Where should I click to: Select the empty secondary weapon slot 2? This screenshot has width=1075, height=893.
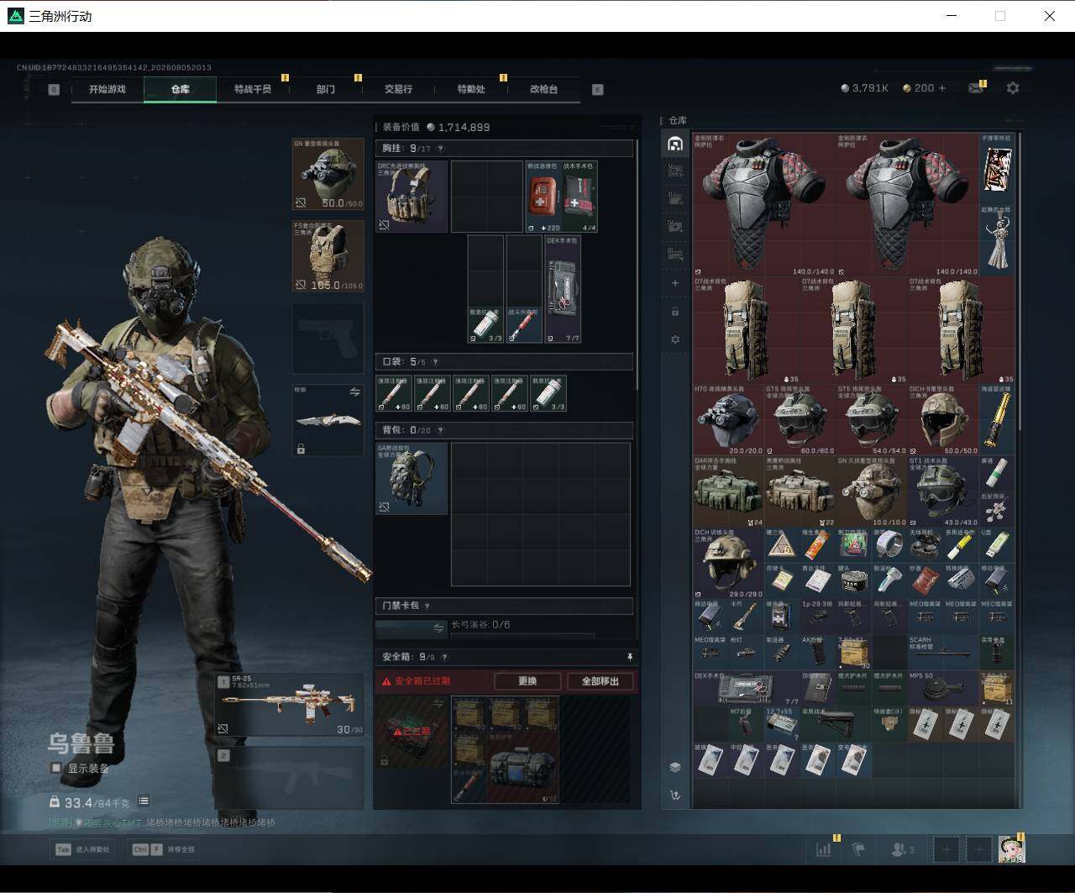tap(290, 778)
